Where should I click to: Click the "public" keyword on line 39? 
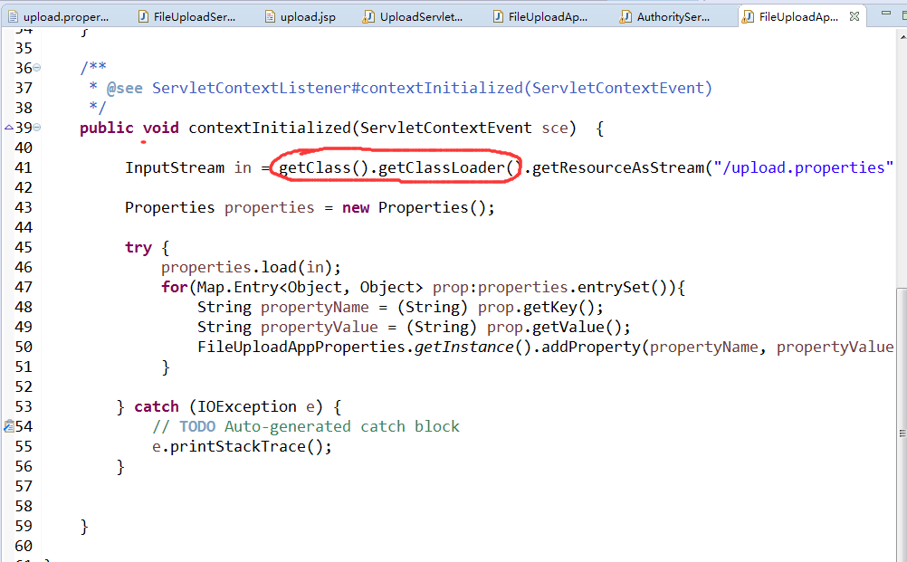tap(107, 128)
